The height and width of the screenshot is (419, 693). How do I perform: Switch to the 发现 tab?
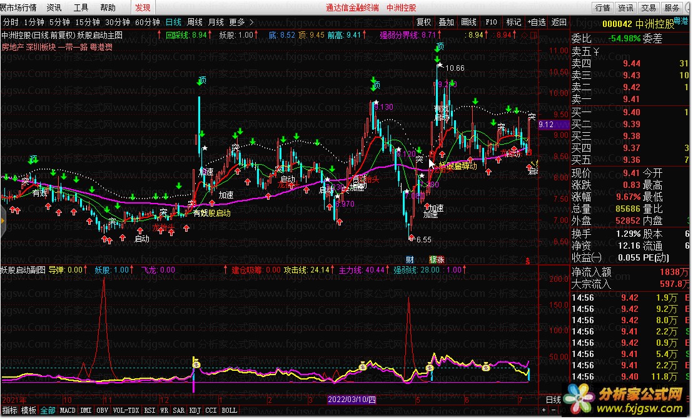[x=143, y=8]
